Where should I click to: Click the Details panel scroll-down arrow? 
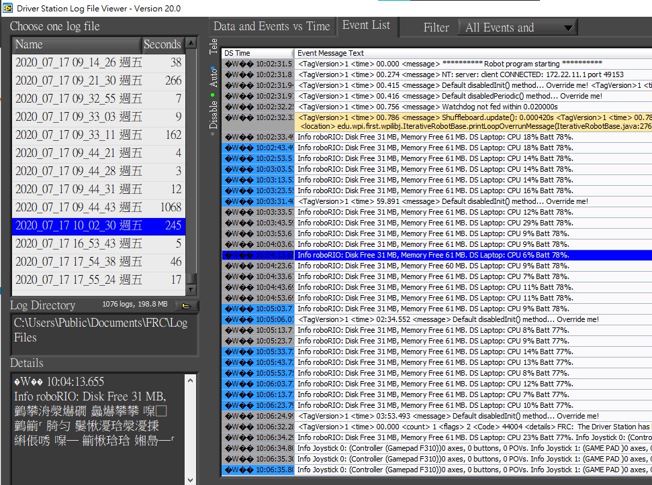pos(191,480)
